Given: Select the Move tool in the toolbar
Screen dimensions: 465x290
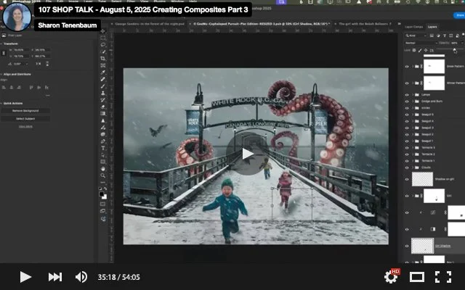Looking at the screenshot, I should click(x=103, y=31).
